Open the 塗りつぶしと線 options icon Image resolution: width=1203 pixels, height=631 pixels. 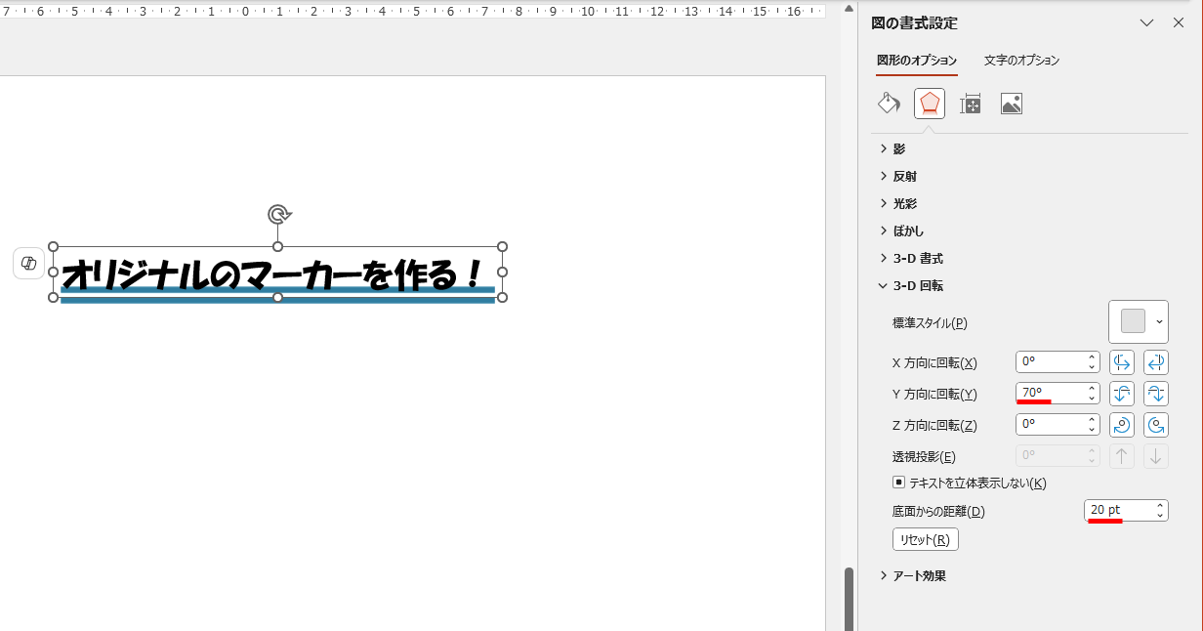[889, 103]
